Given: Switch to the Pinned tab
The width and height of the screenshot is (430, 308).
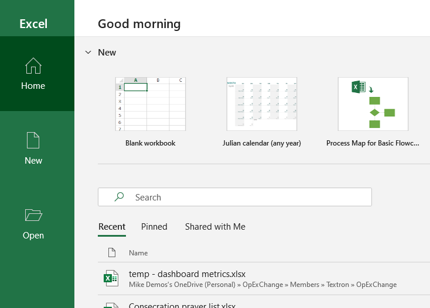Looking at the screenshot, I should coord(154,227).
